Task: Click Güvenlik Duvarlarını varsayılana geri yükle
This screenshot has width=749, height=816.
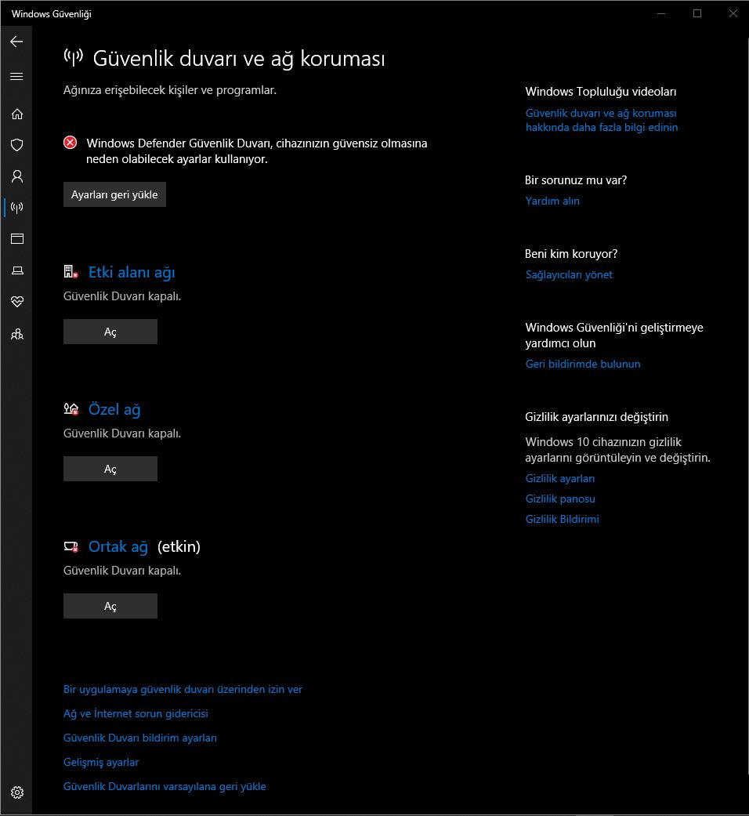Action: coord(165,786)
